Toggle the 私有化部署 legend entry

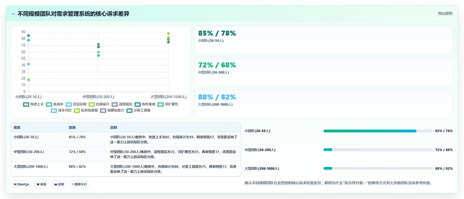86,110
